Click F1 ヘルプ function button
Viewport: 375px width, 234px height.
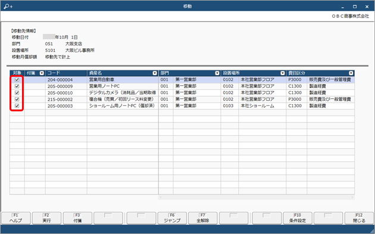pos(16,218)
